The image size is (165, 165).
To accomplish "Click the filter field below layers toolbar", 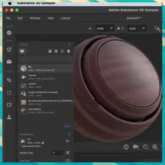I will tap(45, 59).
